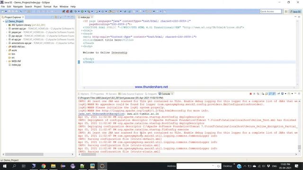Open the Debug button dropdown arrow
The width and height of the screenshot is (303, 170).
tap(79, 11)
